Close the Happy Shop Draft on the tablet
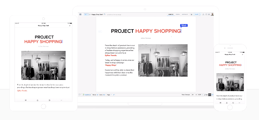The image size is (259, 120). click(x=70, y=26)
